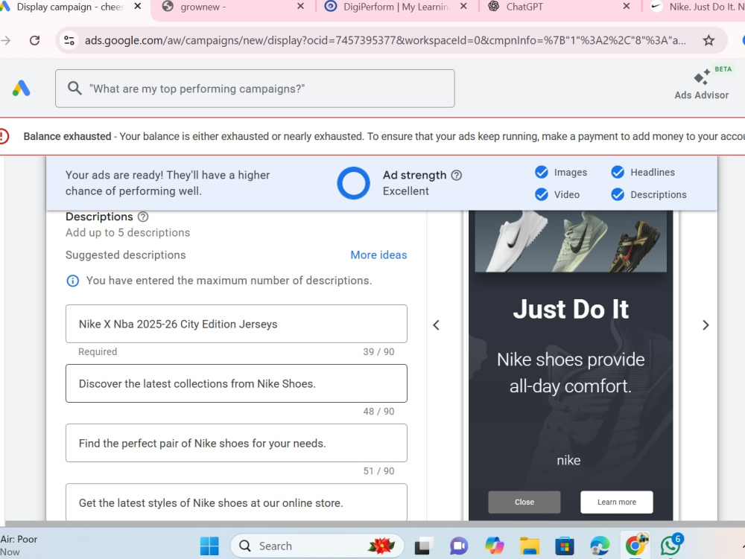Image resolution: width=745 pixels, height=559 pixels.
Task: Edit the Nike X Nba City Edition description
Action: coord(236,324)
